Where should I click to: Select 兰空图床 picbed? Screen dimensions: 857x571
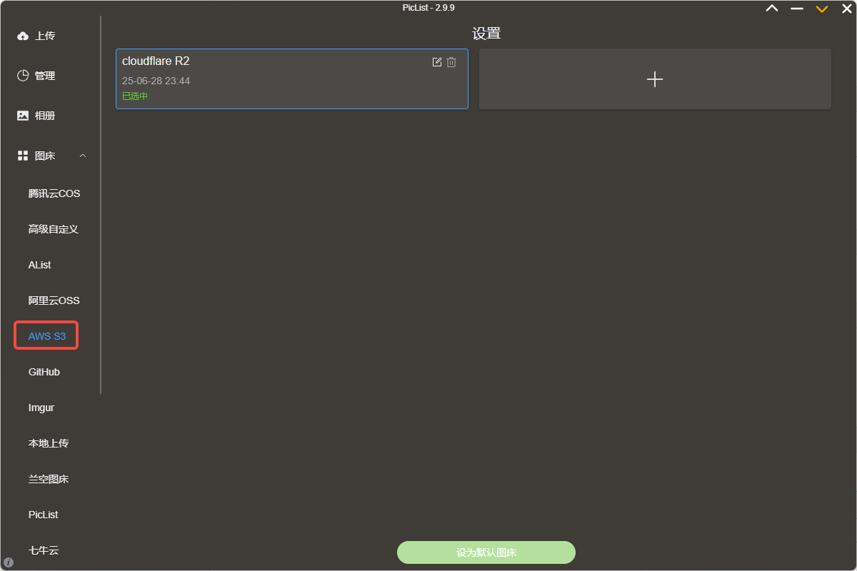click(x=49, y=479)
